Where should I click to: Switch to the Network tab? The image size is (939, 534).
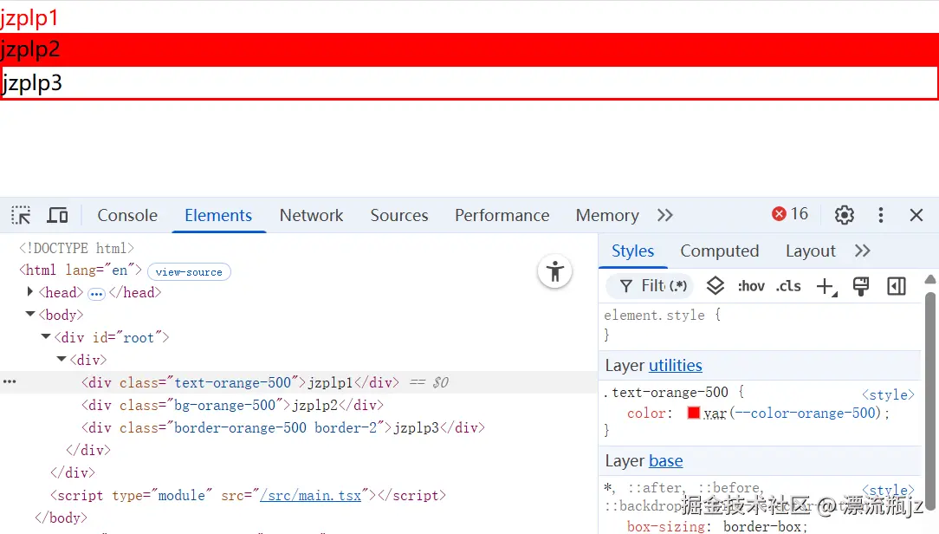311,215
